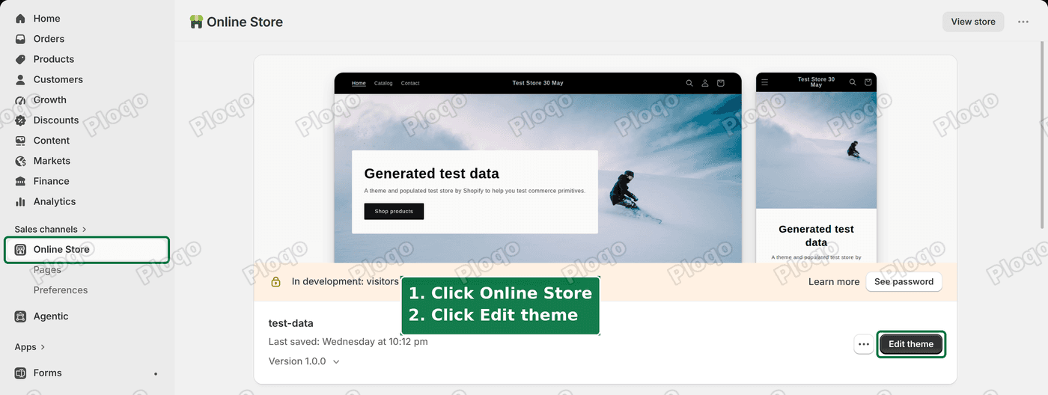
Task: Click the test-data theme name
Action: 291,323
